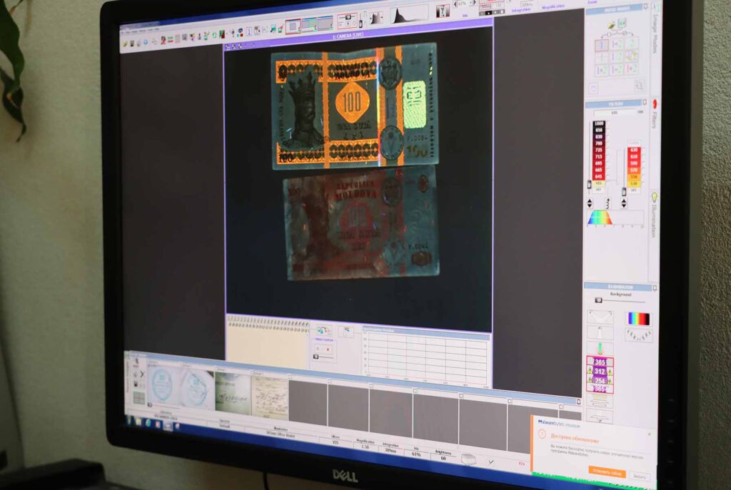Enable the 254 UV illumination source
The width and height of the screenshot is (731, 490).
(x=600, y=380)
